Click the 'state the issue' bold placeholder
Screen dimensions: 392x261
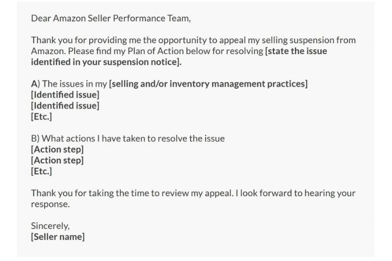[296, 51]
